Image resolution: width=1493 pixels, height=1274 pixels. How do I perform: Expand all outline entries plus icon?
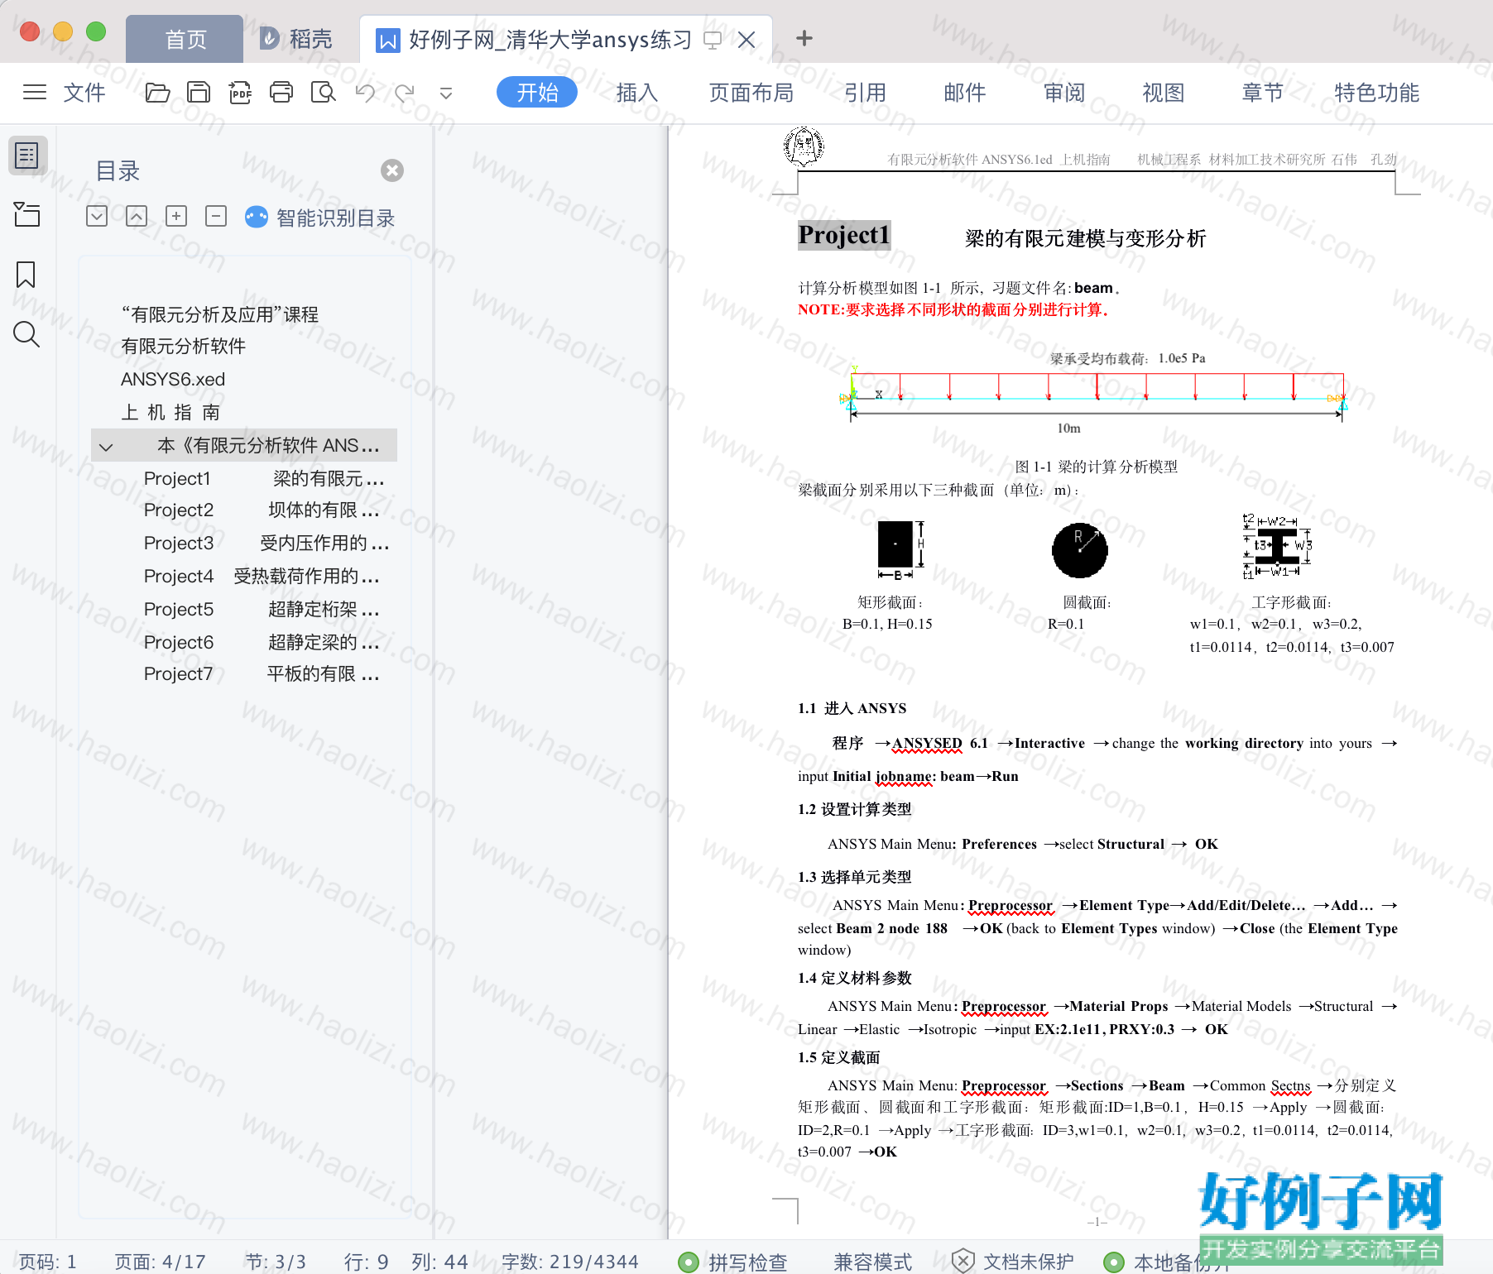click(176, 217)
